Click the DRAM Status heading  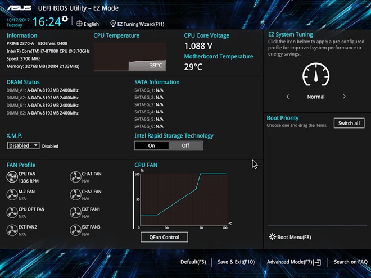(x=23, y=82)
